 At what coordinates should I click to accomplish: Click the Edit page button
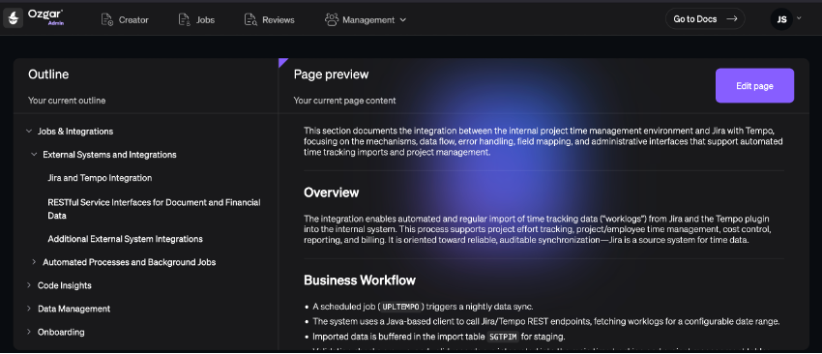pos(754,85)
